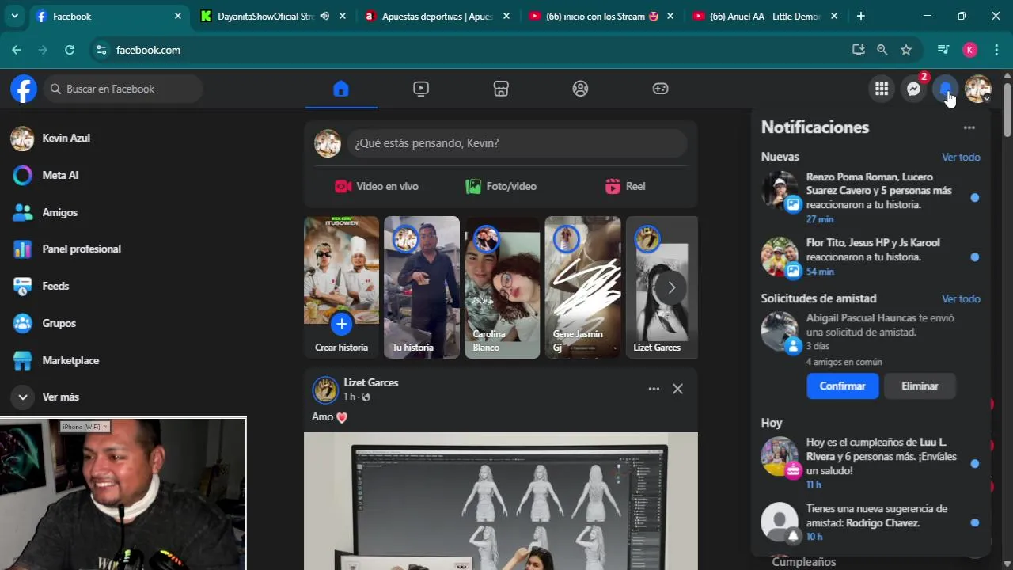
Task: Open the media control icon in toolbar
Action: [943, 50]
